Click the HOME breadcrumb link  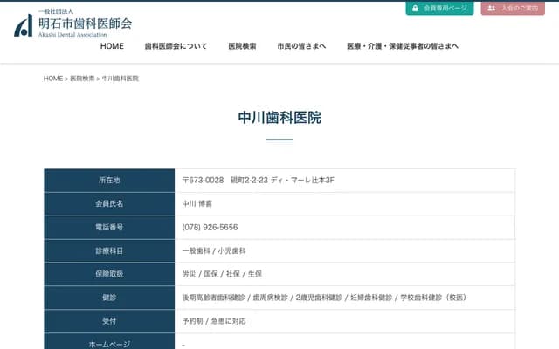coord(53,79)
